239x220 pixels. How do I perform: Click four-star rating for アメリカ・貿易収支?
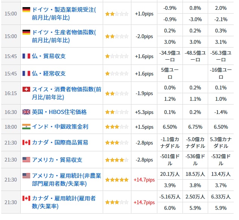point(117,160)
